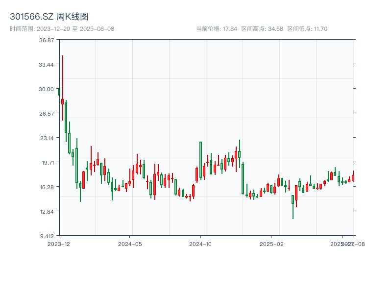Click the chart title 301566.SZ 周K线图
The width and height of the screenshot is (392, 294).
coord(49,17)
